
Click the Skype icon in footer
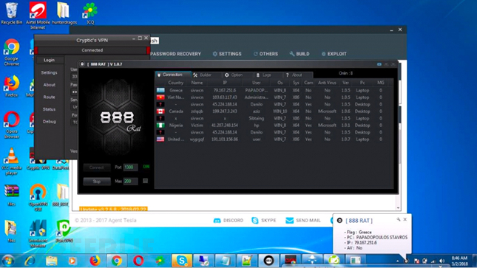point(255,221)
